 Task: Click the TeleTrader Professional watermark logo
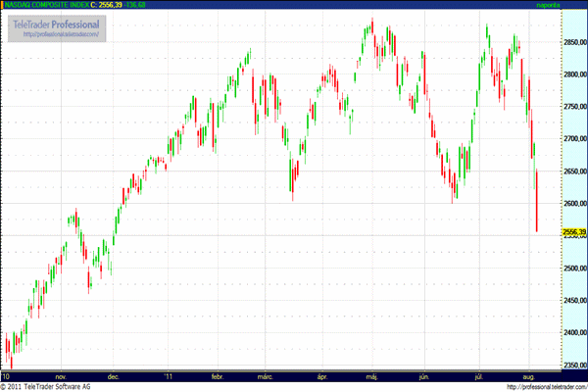[x=58, y=24]
